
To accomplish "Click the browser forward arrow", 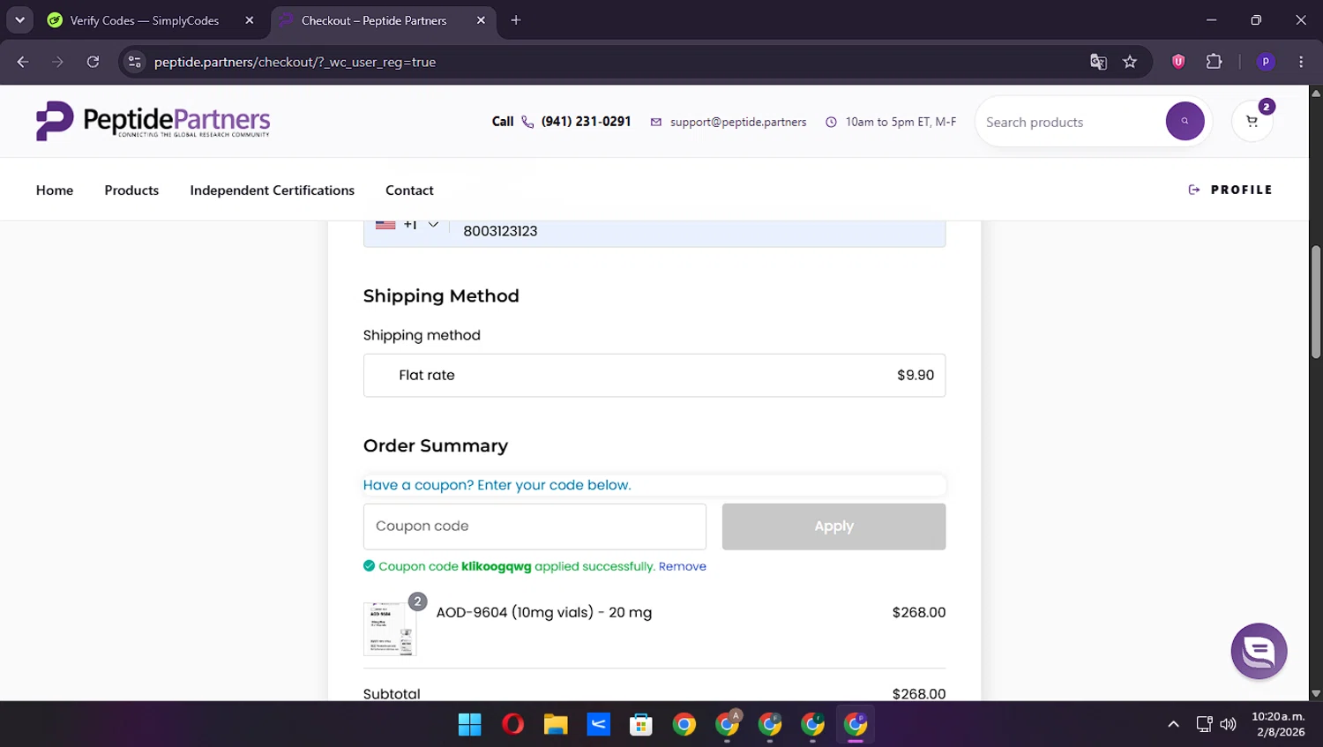I will [x=57, y=62].
